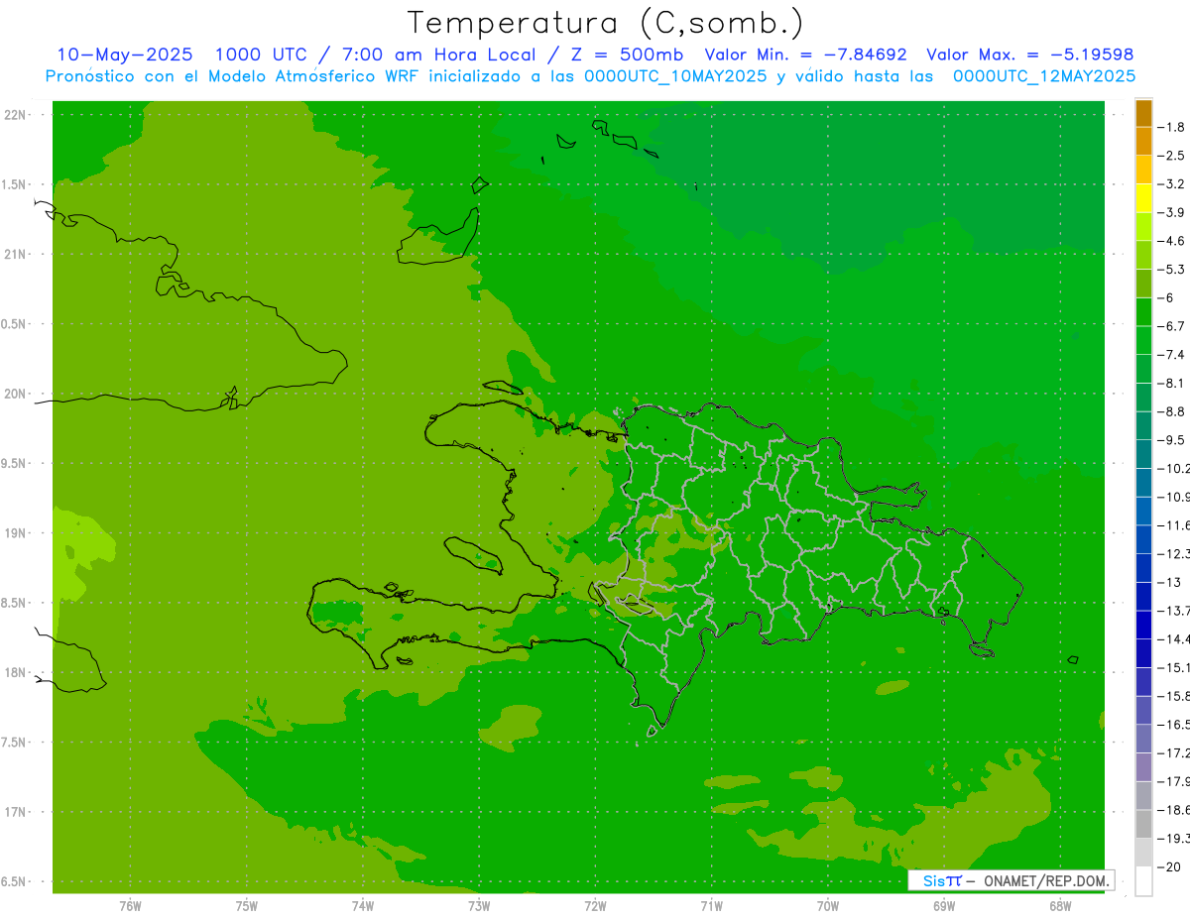This screenshot has width=1190, height=919.
Task: Select the swatch between -10.2 and -10.9
Action: (1143, 483)
